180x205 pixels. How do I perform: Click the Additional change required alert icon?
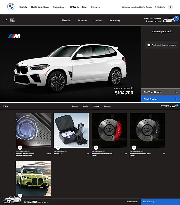[149, 45]
